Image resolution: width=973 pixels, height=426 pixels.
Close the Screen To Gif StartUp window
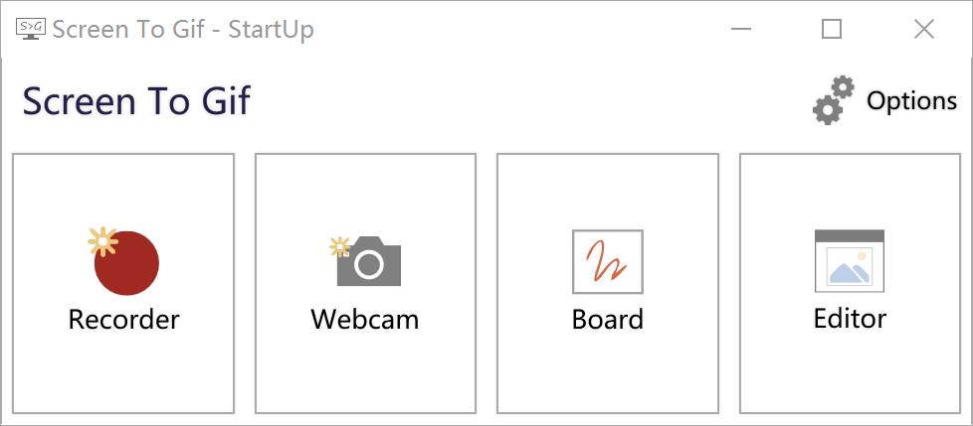click(923, 30)
